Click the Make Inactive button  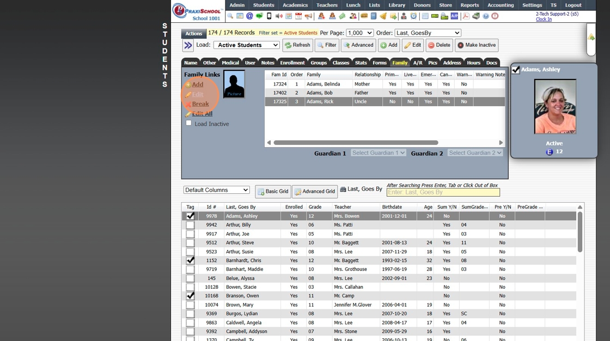(x=476, y=45)
